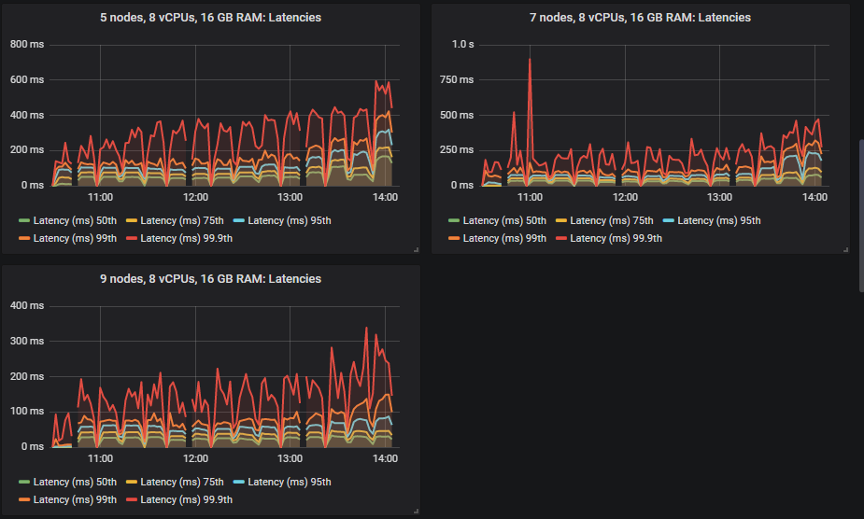The height and width of the screenshot is (519, 864).
Task: Toggle Latency 50th series in 7 nodes legend
Action: [x=504, y=220]
